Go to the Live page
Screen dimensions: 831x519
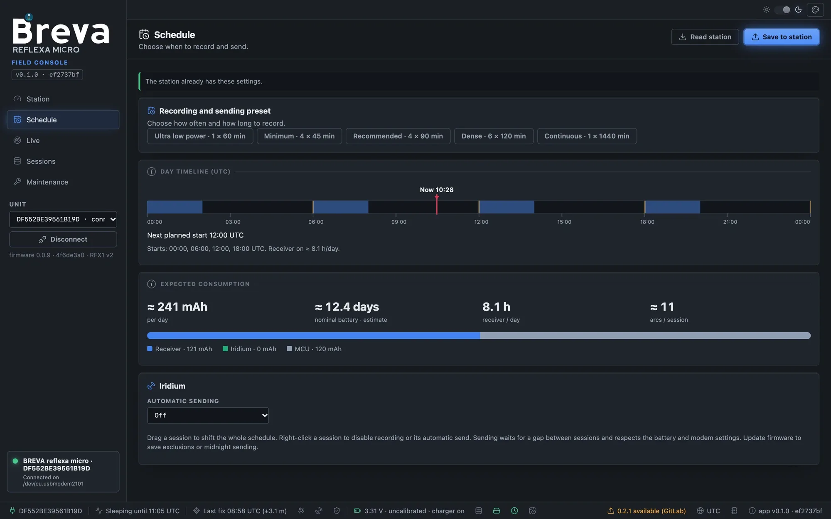pos(63,140)
